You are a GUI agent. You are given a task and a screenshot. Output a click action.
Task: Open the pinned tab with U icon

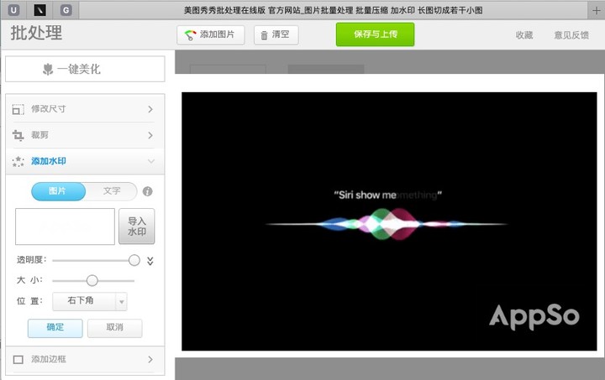pos(13,10)
